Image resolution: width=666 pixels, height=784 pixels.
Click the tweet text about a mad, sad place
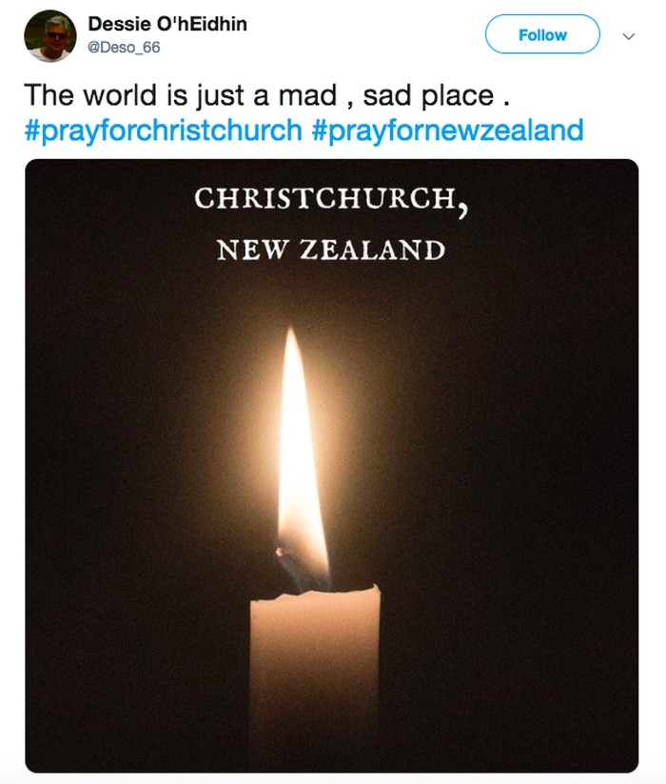pyautogui.click(x=257, y=96)
